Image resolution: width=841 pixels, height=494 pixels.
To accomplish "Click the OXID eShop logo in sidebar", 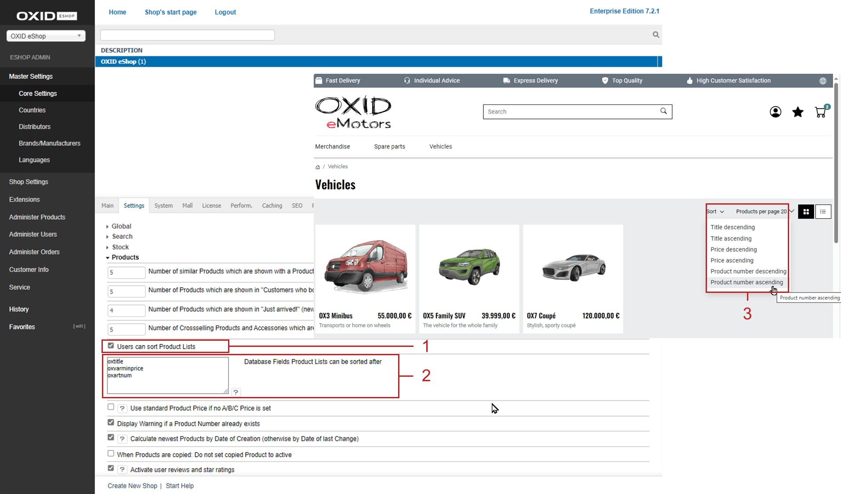I will coord(47,16).
